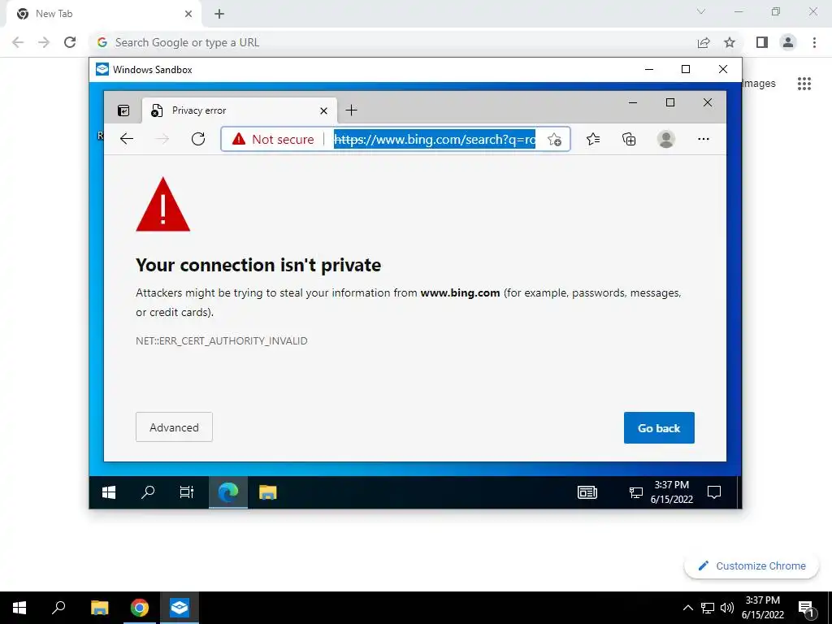Click the Windows Sandbox title bar icon
This screenshot has height=624, width=832.
(102, 70)
